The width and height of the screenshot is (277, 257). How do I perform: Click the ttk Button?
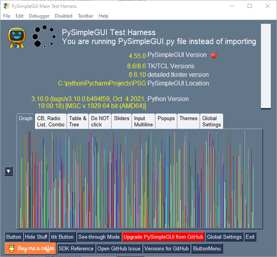pos(62,237)
